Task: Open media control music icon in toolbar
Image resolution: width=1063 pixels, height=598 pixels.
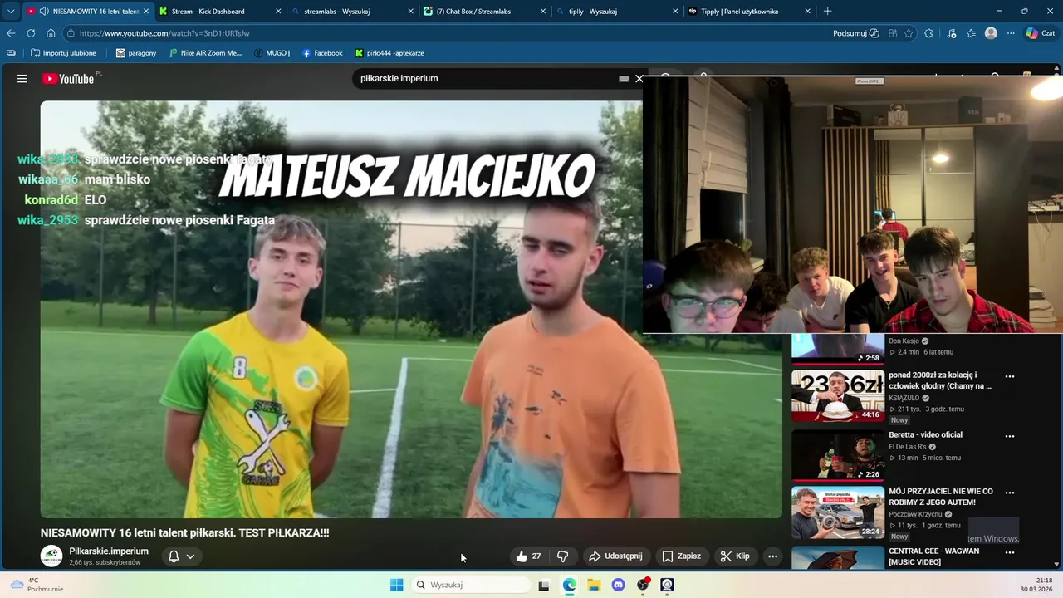Action: click(951, 33)
